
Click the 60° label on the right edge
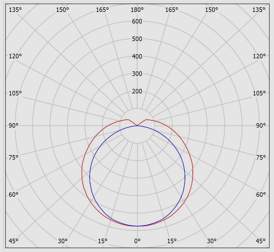click(261, 195)
